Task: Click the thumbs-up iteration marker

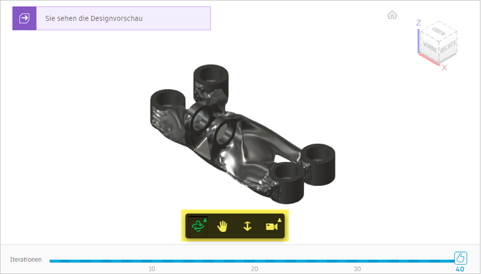Action: (x=461, y=258)
